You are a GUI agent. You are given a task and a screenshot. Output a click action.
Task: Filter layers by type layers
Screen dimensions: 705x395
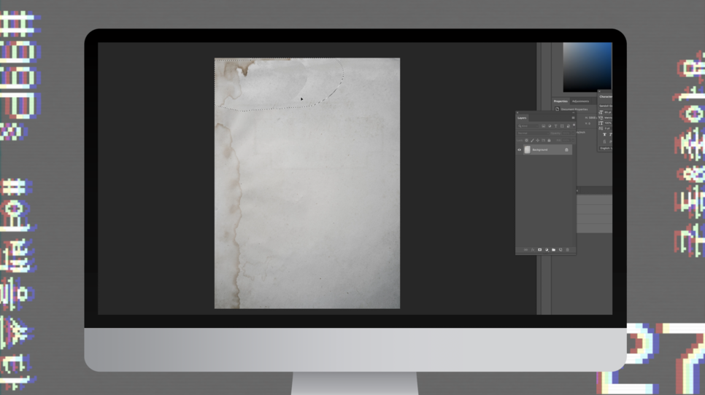(x=555, y=126)
